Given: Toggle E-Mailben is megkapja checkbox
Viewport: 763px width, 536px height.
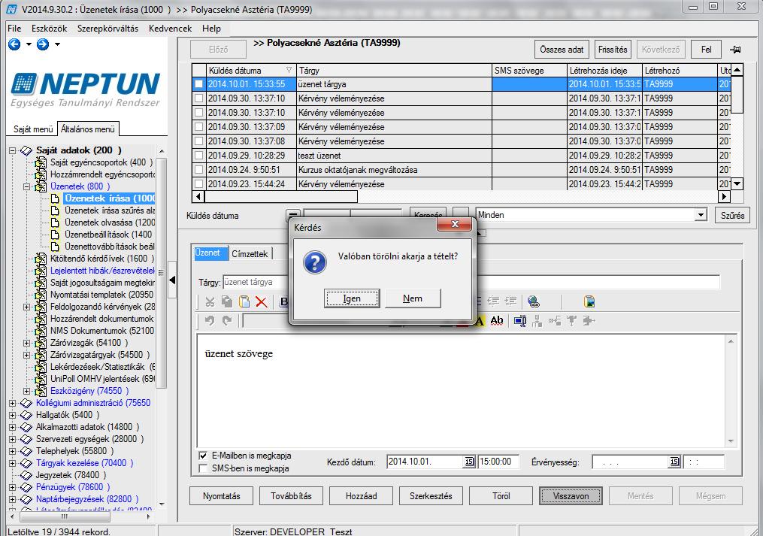Looking at the screenshot, I should (203, 456).
